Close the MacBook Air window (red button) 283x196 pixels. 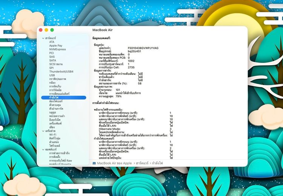pyautogui.click(x=41, y=30)
